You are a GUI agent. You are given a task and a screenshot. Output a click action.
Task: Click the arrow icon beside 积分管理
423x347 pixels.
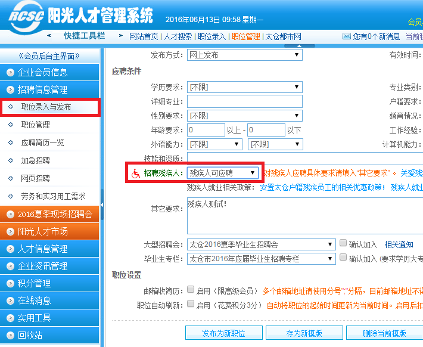click(10, 283)
